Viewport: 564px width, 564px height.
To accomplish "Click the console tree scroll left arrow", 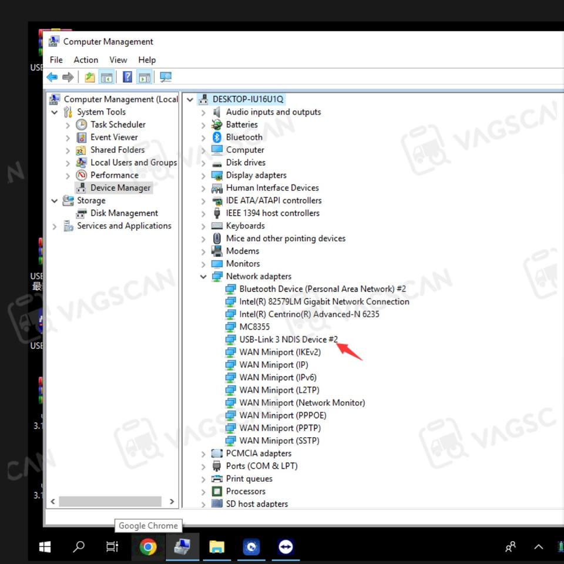I will pyautogui.click(x=53, y=501).
